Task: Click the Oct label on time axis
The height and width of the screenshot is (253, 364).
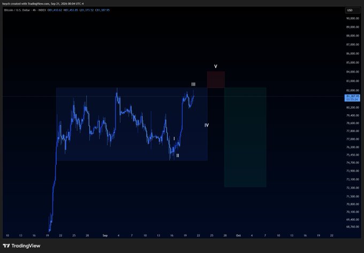Action: pyautogui.click(x=238, y=235)
